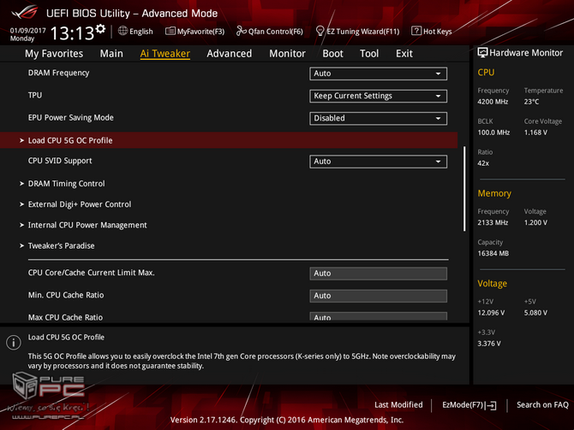This screenshot has height=430, width=574.
Task: Expand Load CPU 5G OC Profile
Action: coord(229,140)
